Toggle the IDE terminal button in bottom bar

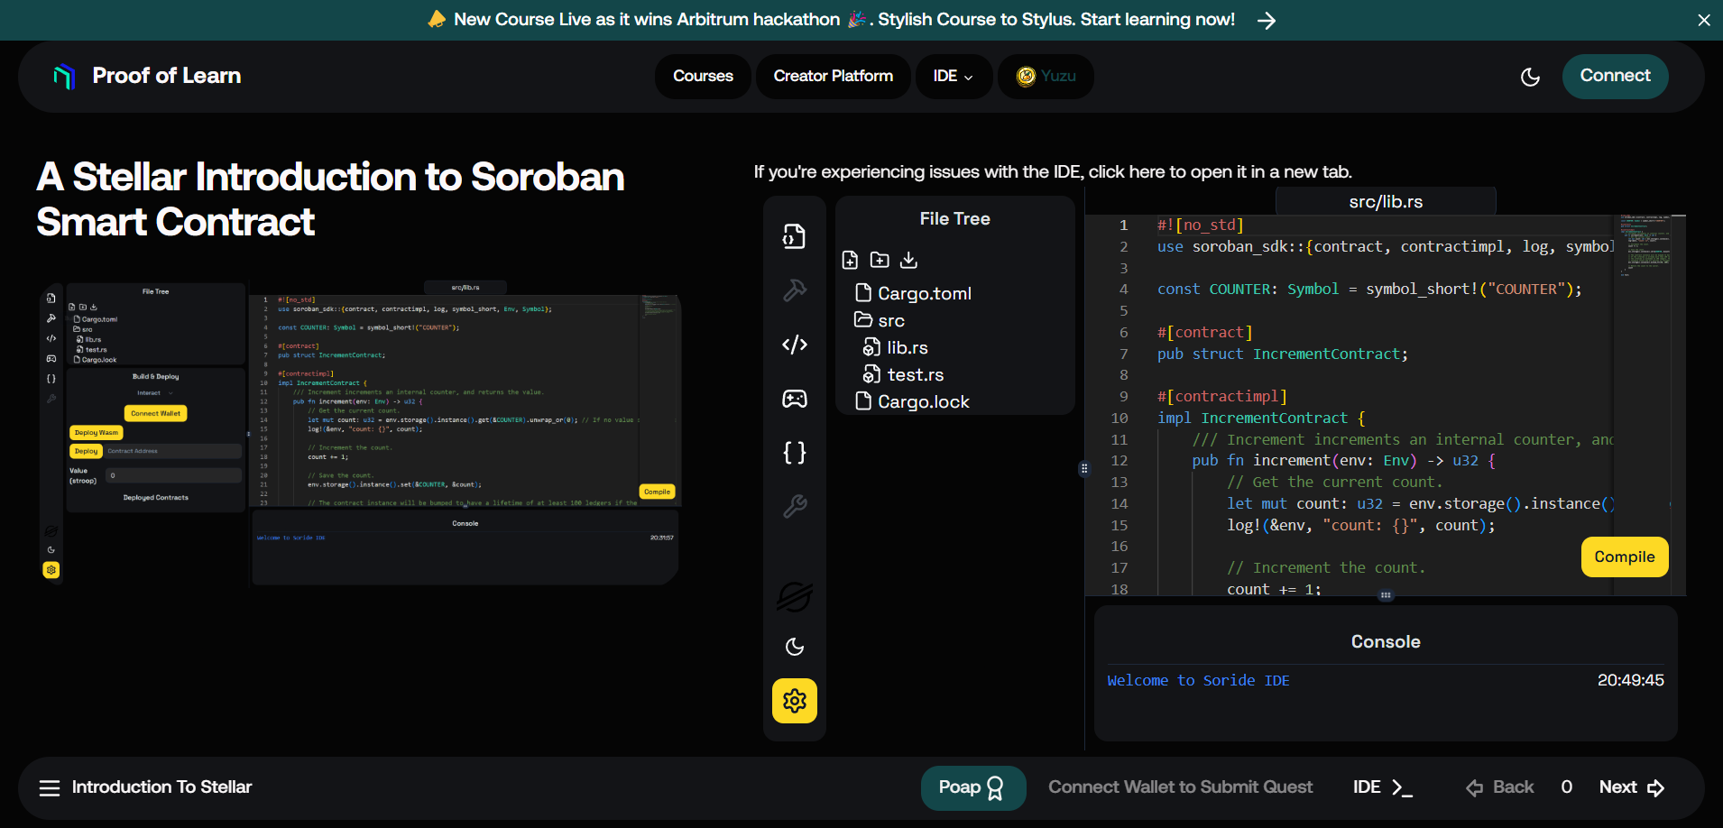point(1382,787)
